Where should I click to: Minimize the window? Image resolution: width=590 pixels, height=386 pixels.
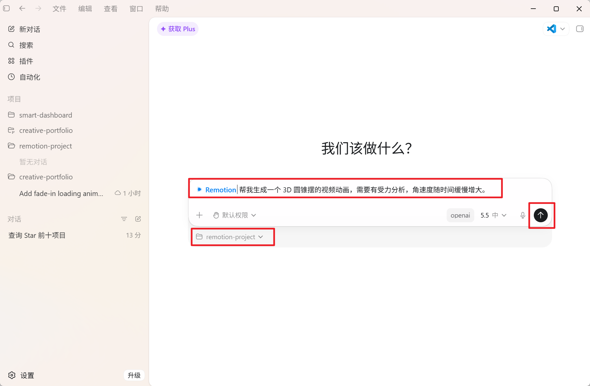tap(533, 9)
